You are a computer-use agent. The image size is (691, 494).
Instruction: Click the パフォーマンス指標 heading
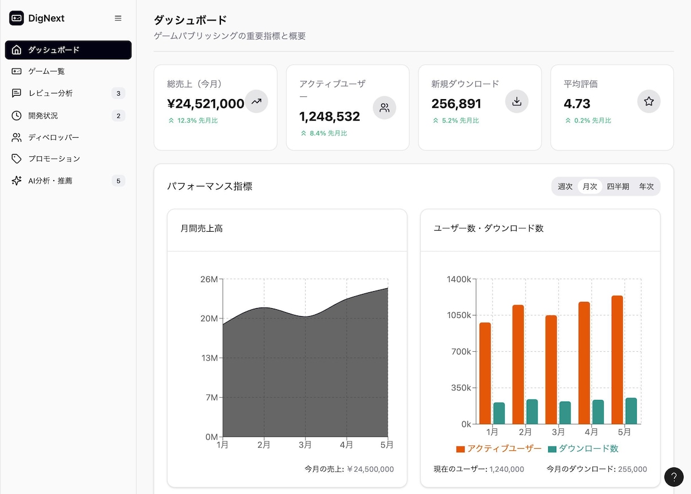210,186
